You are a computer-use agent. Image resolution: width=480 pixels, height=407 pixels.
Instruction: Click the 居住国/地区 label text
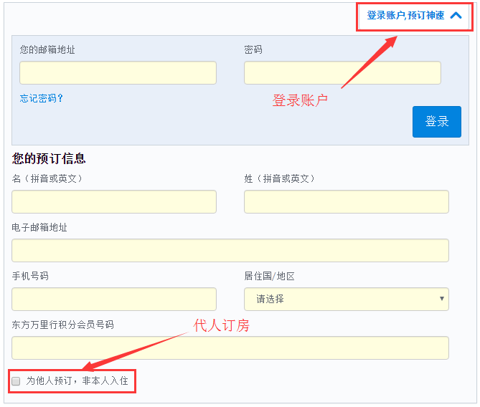269,276
